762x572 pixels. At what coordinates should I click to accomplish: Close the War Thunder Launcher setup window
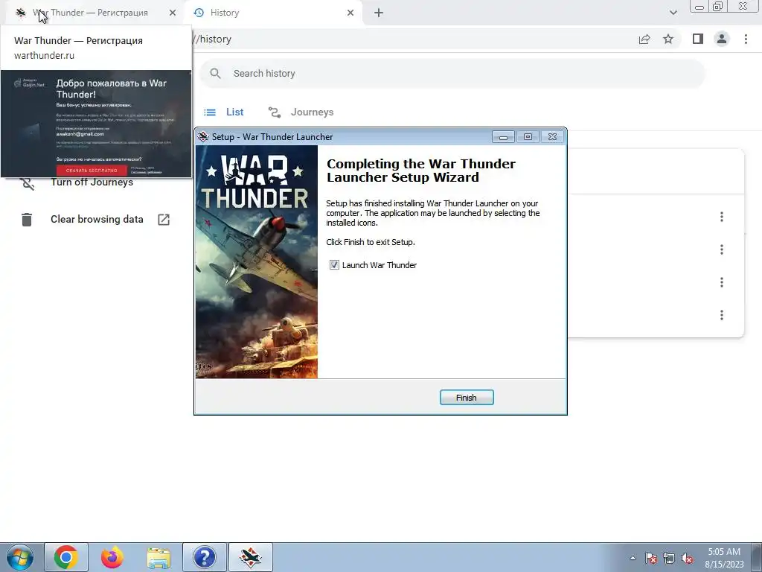tap(553, 137)
